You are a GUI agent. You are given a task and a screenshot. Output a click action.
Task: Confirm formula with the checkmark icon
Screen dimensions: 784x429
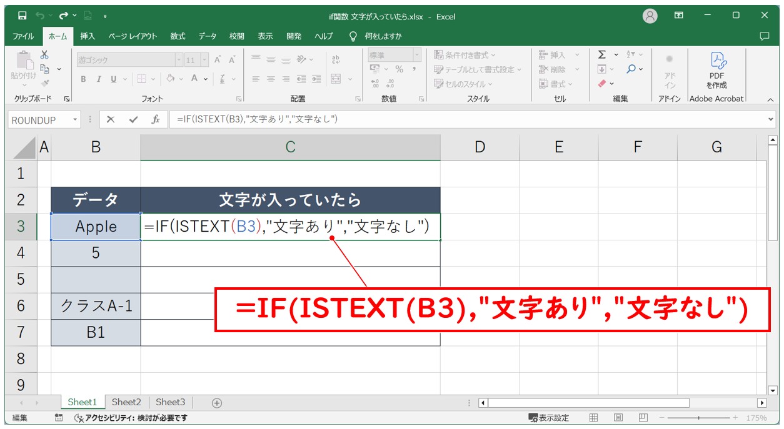pos(133,119)
